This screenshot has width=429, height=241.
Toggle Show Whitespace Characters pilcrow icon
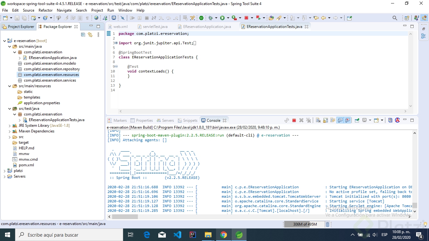(x=88, y=18)
